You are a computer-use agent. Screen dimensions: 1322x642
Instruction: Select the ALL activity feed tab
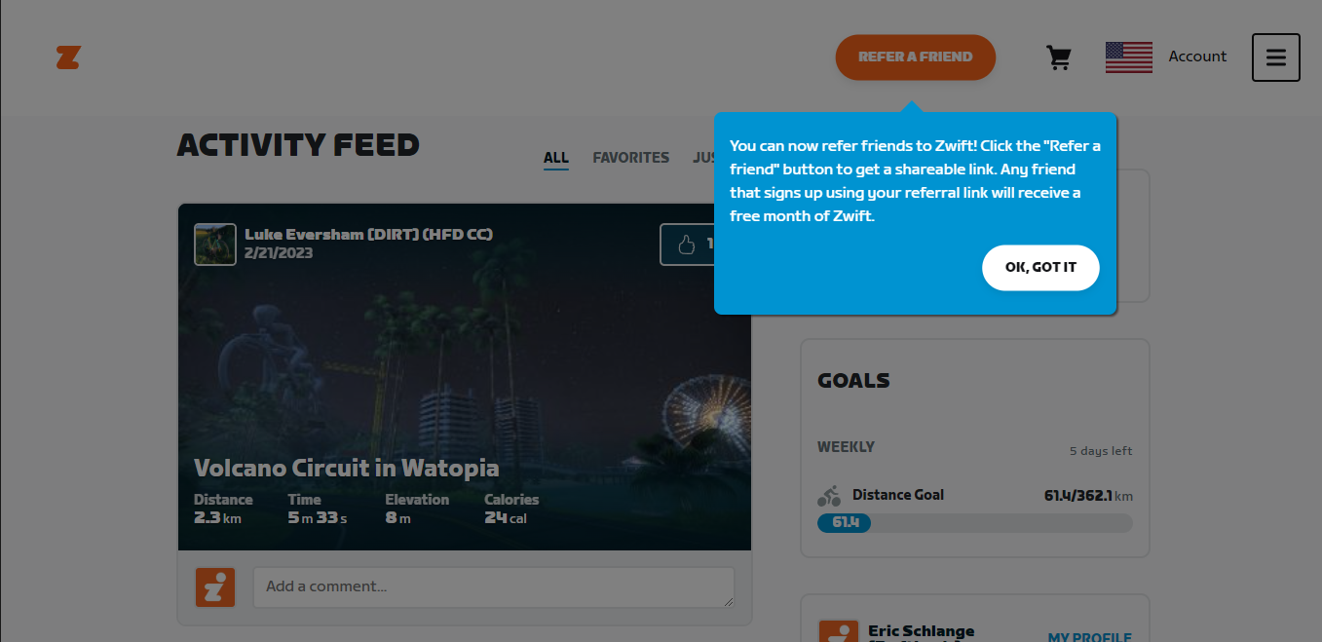[x=555, y=158]
